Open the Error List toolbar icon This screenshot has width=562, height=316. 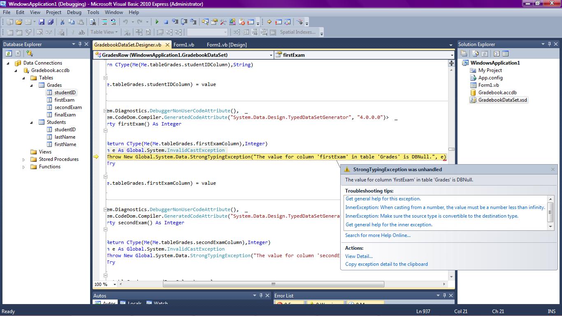(x=242, y=22)
